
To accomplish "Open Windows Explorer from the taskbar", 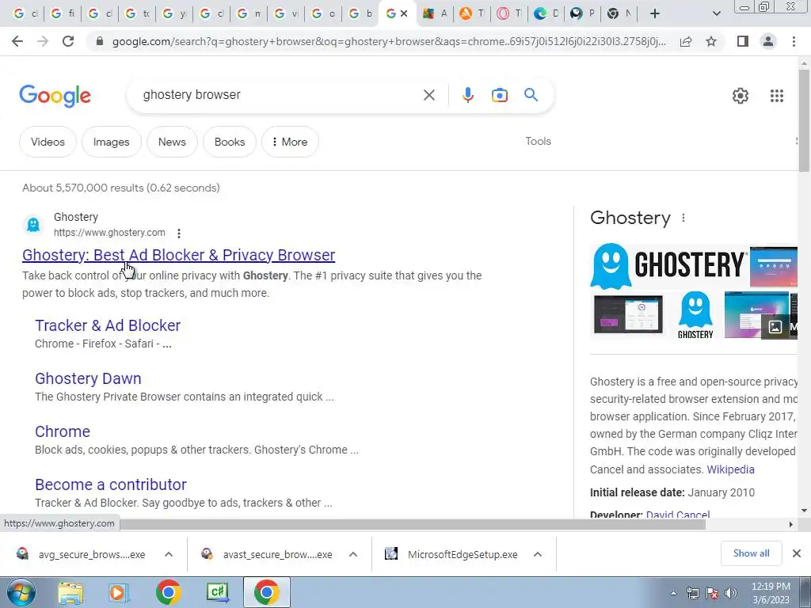I will [70, 592].
